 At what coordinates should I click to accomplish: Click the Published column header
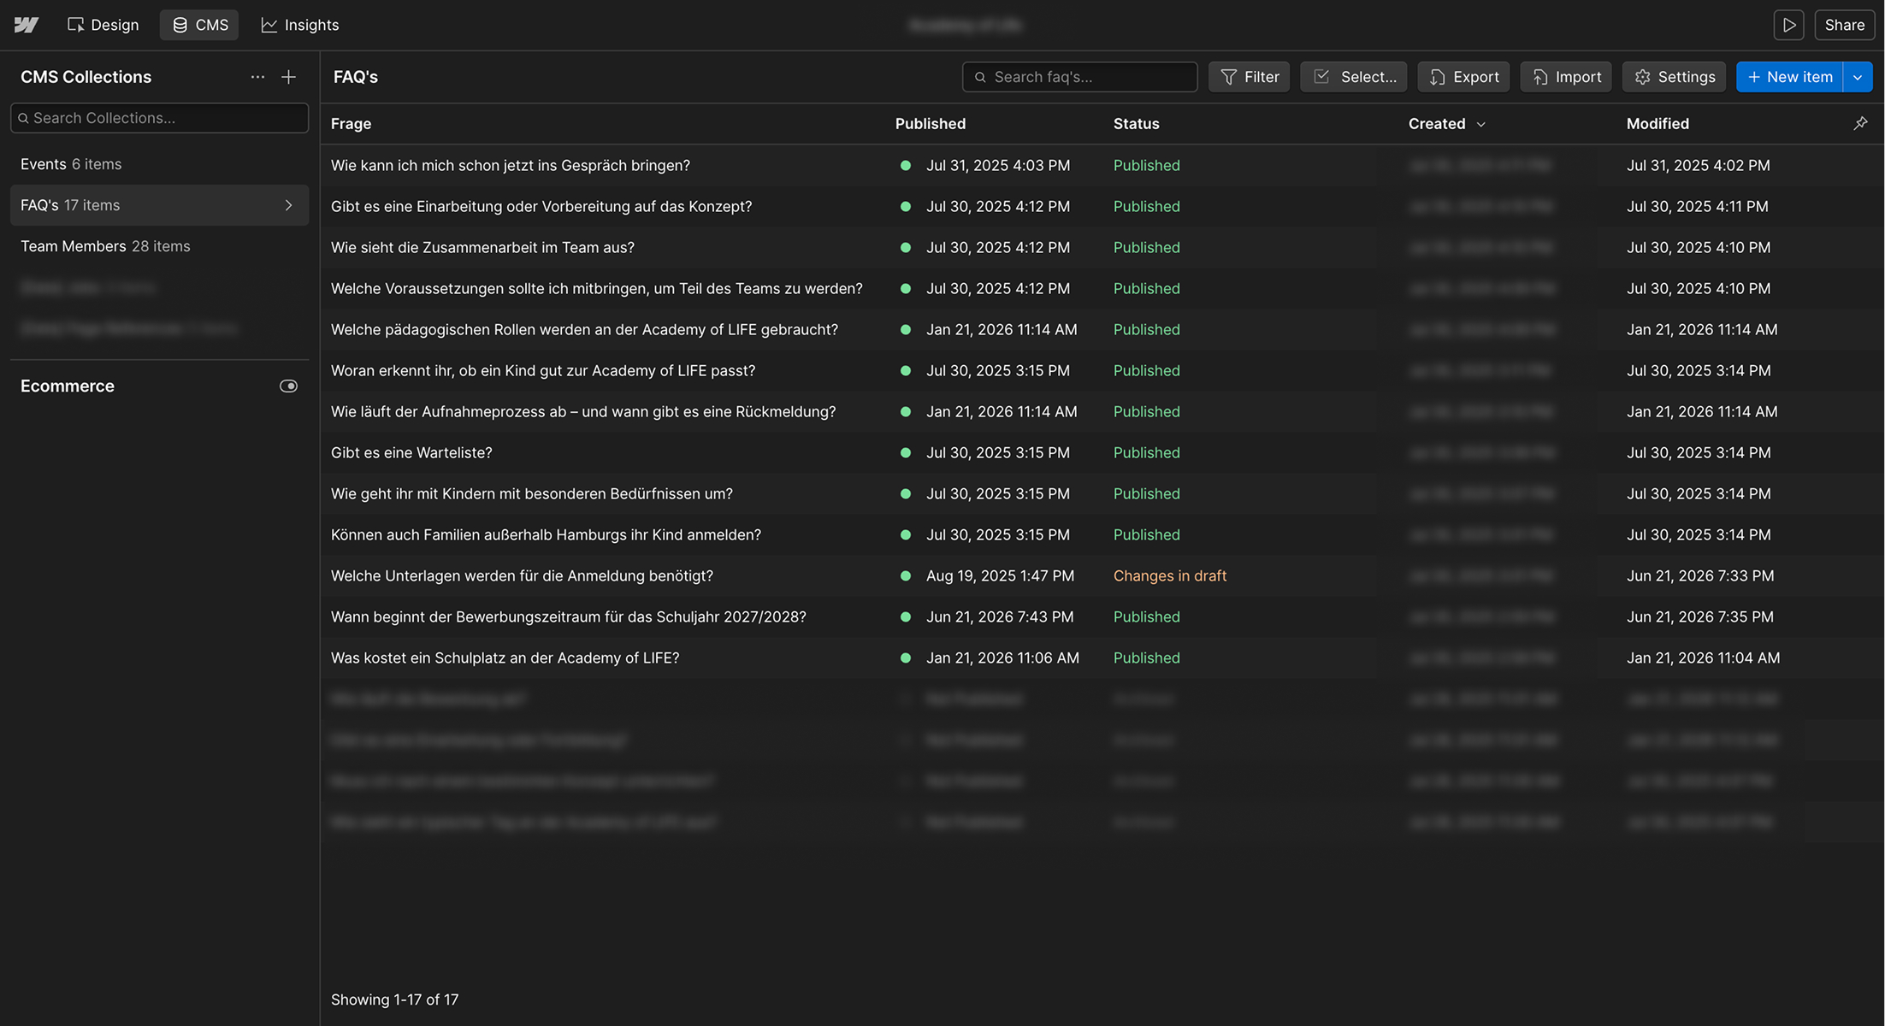click(931, 124)
